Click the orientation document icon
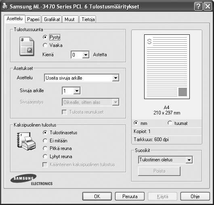214x205 pixels. [x=27, y=46]
